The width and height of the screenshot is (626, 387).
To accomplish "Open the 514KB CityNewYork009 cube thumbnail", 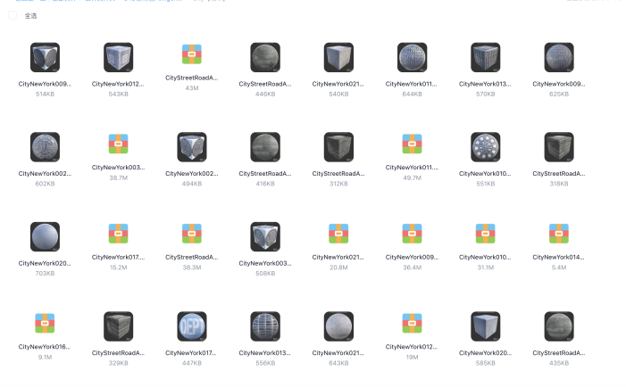I will pyautogui.click(x=45, y=58).
